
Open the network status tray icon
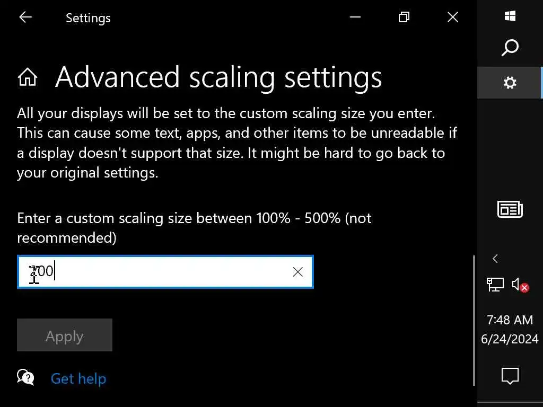tap(495, 285)
